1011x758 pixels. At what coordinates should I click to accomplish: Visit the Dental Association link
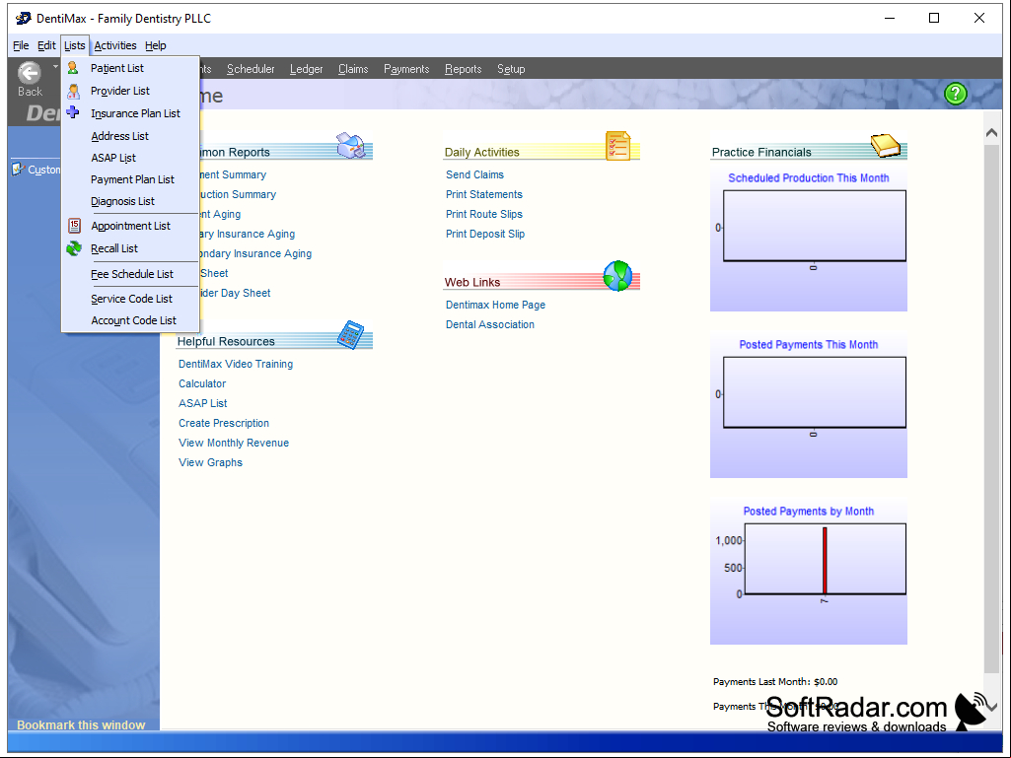490,325
